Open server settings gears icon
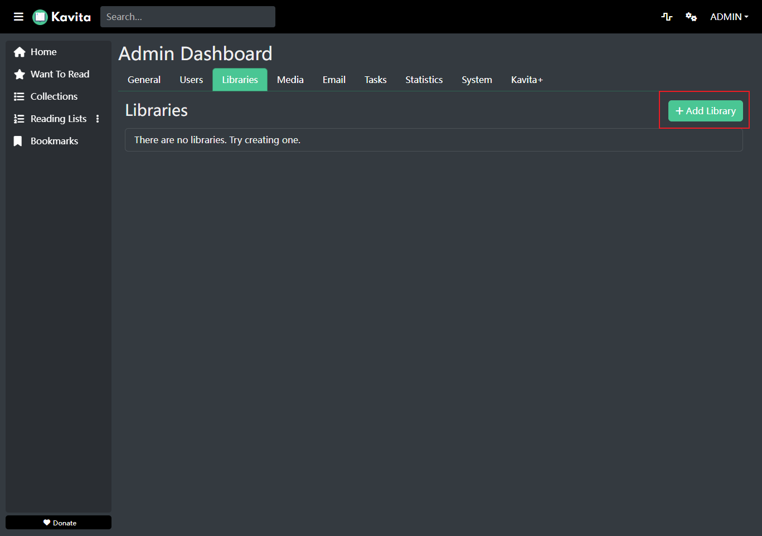762x536 pixels. coord(691,17)
